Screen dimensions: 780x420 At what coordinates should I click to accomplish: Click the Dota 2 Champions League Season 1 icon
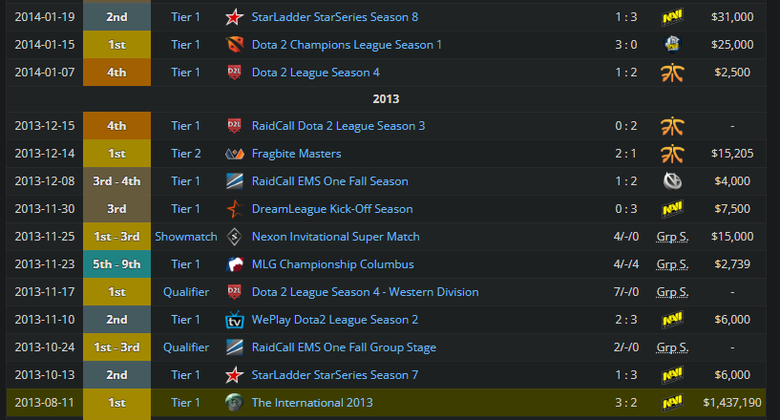coord(234,45)
